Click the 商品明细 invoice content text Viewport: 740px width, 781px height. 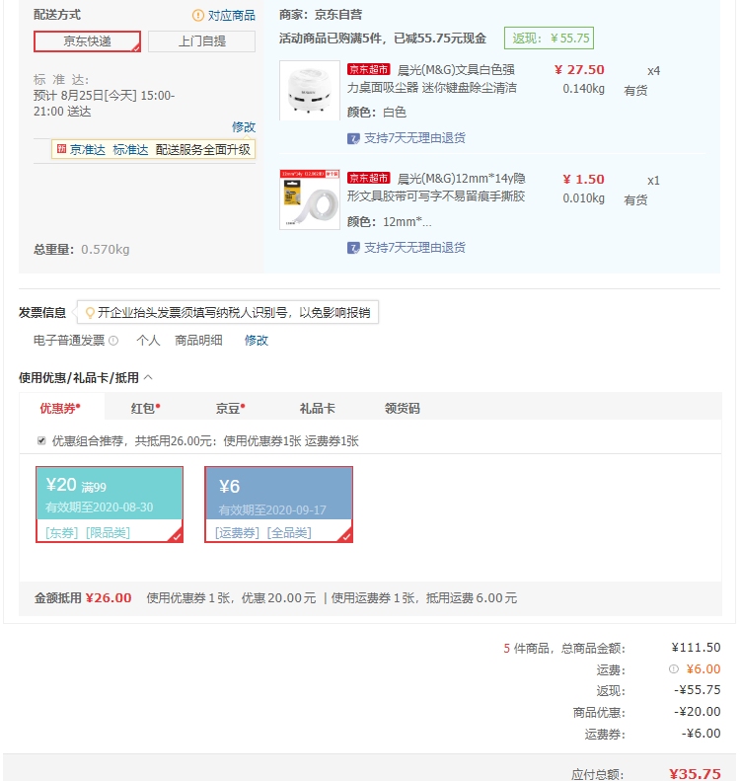[x=198, y=341]
